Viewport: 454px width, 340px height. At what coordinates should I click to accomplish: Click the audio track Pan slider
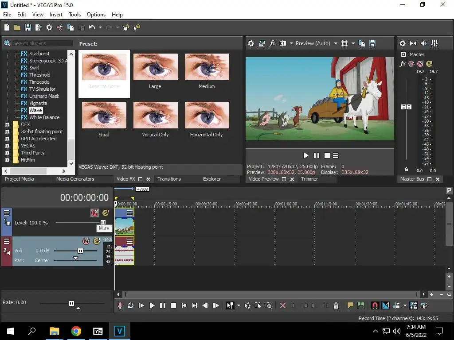[75, 259]
